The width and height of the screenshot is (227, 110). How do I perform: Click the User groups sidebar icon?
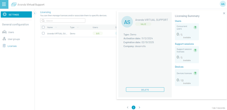tap(4, 39)
